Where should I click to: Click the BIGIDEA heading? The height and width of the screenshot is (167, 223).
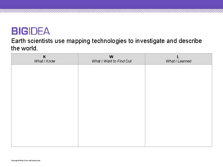pos(31,31)
